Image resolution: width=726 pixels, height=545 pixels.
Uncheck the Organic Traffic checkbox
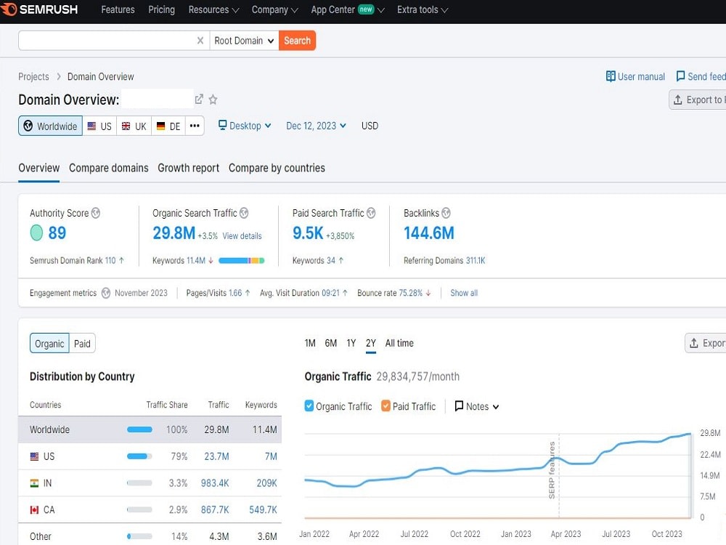coord(309,406)
